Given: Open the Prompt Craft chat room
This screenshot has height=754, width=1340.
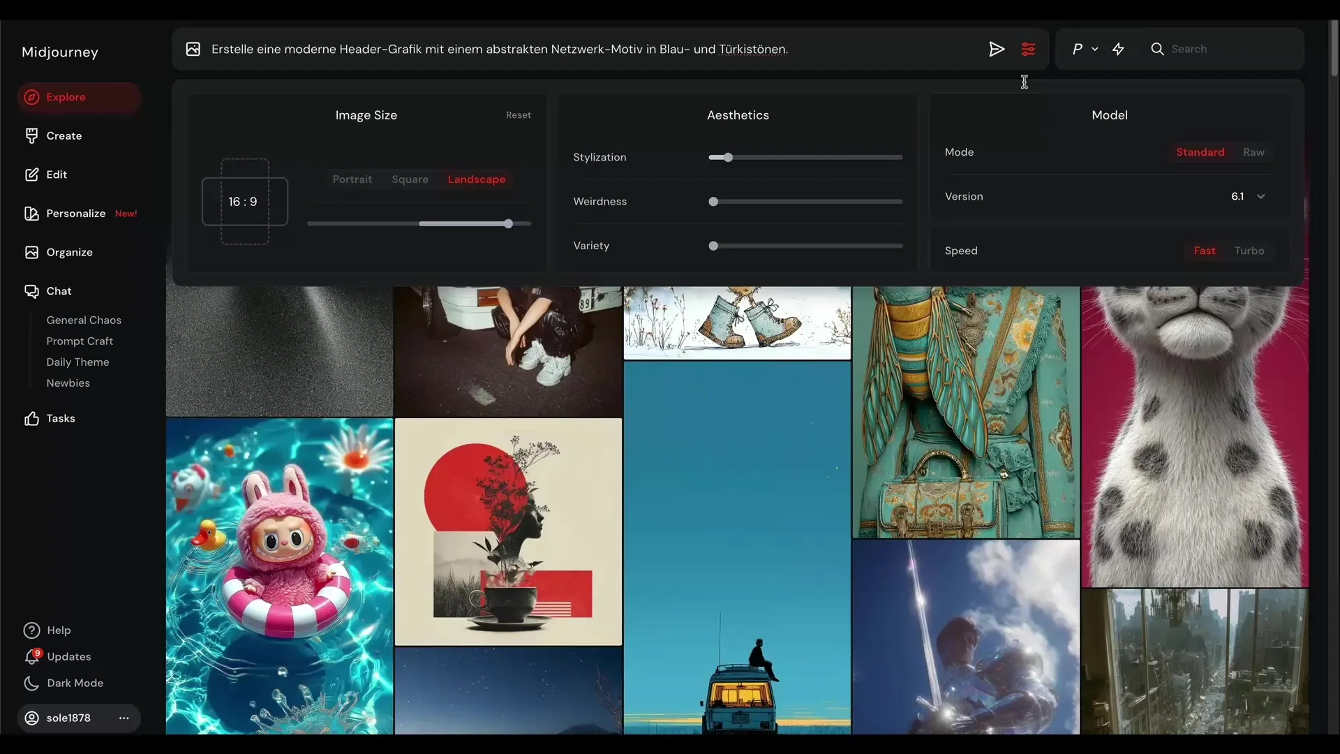Looking at the screenshot, I should pos(80,341).
